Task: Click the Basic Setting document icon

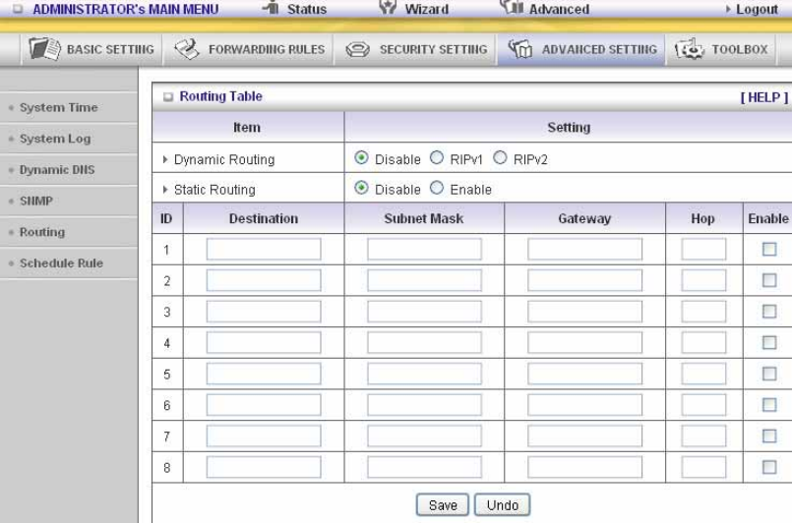Action: (44, 49)
